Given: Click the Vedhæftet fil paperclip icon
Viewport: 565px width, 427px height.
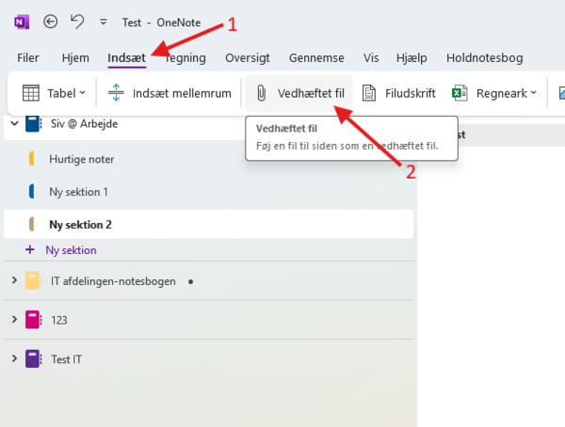Looking at the screenshot, I should (x=263, y=93).
